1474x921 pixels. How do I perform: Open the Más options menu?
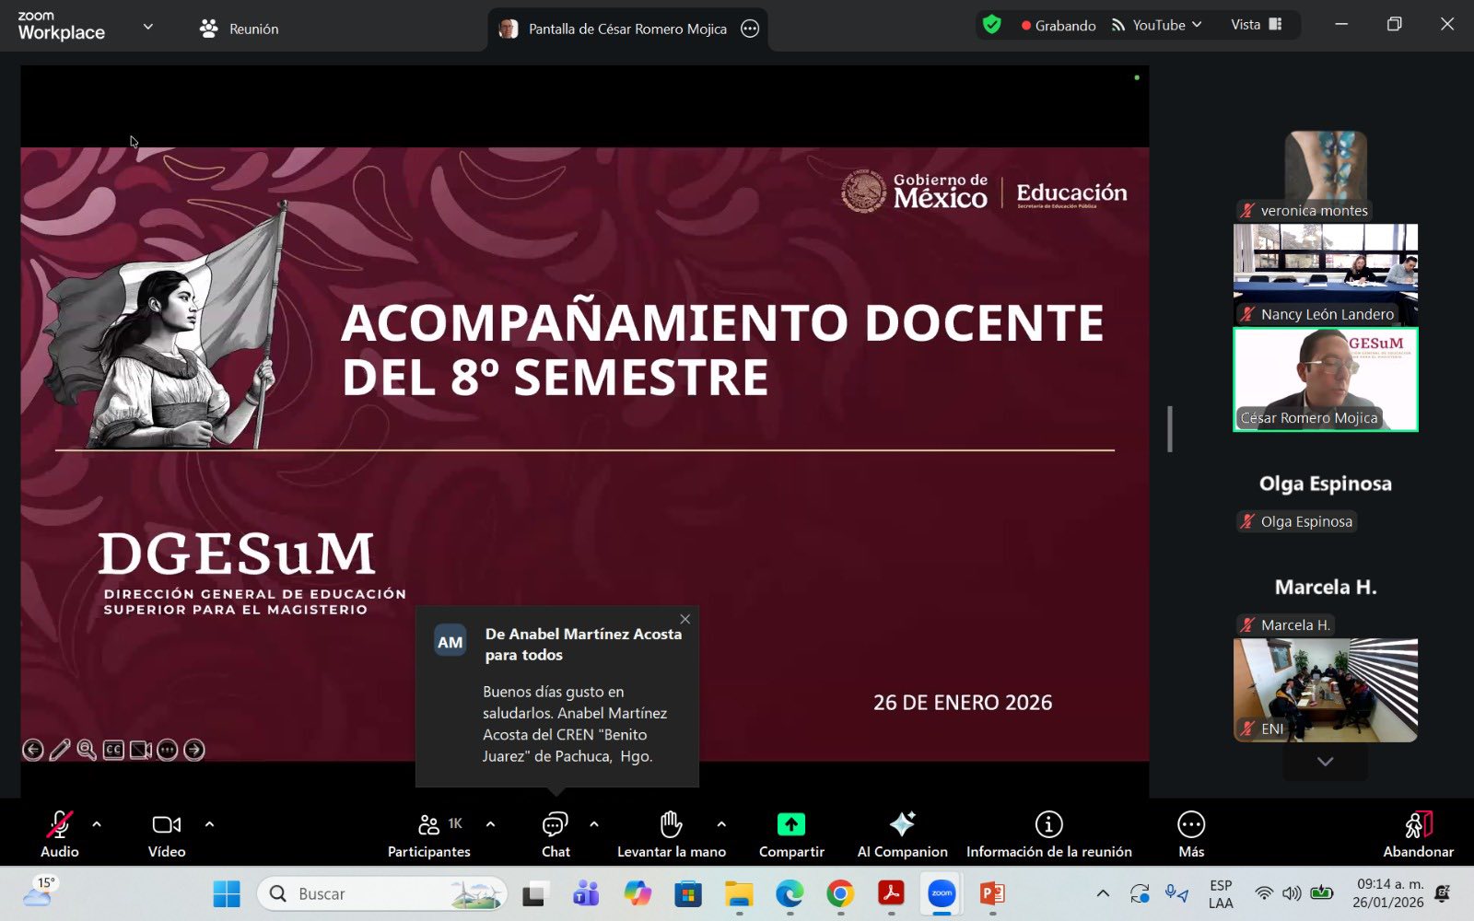1191,834
